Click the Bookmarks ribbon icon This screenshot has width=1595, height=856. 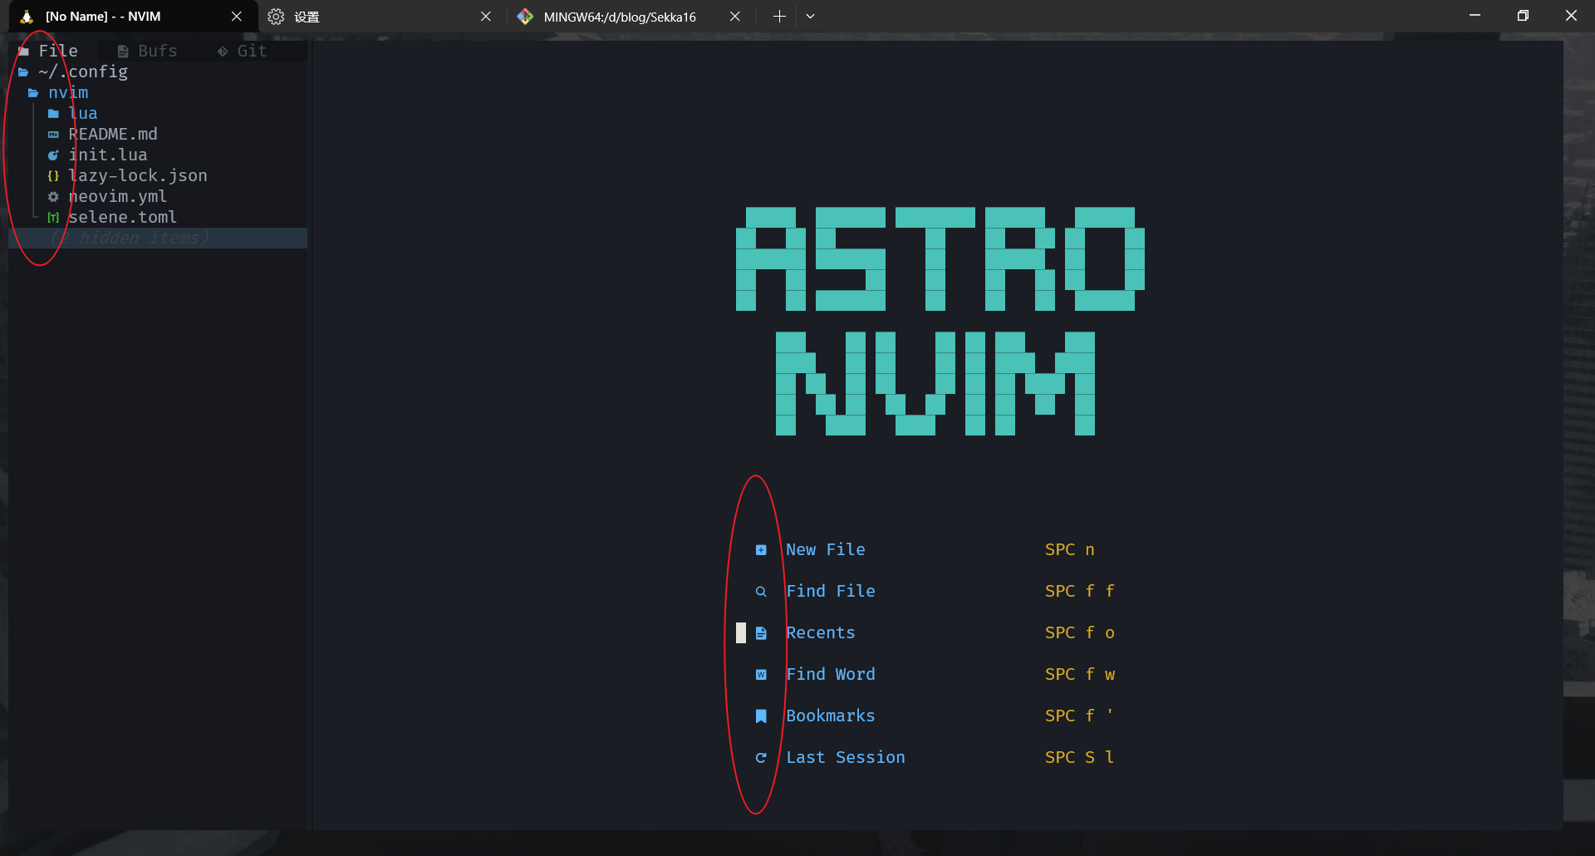click(761, 716)
